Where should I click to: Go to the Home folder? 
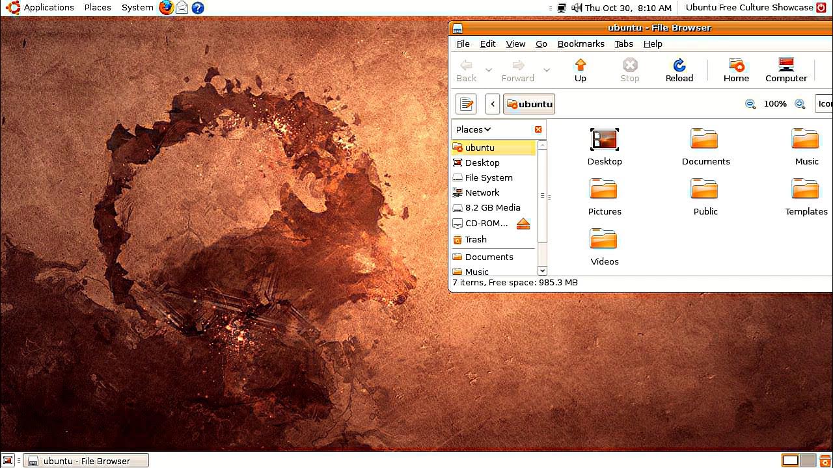736,71
